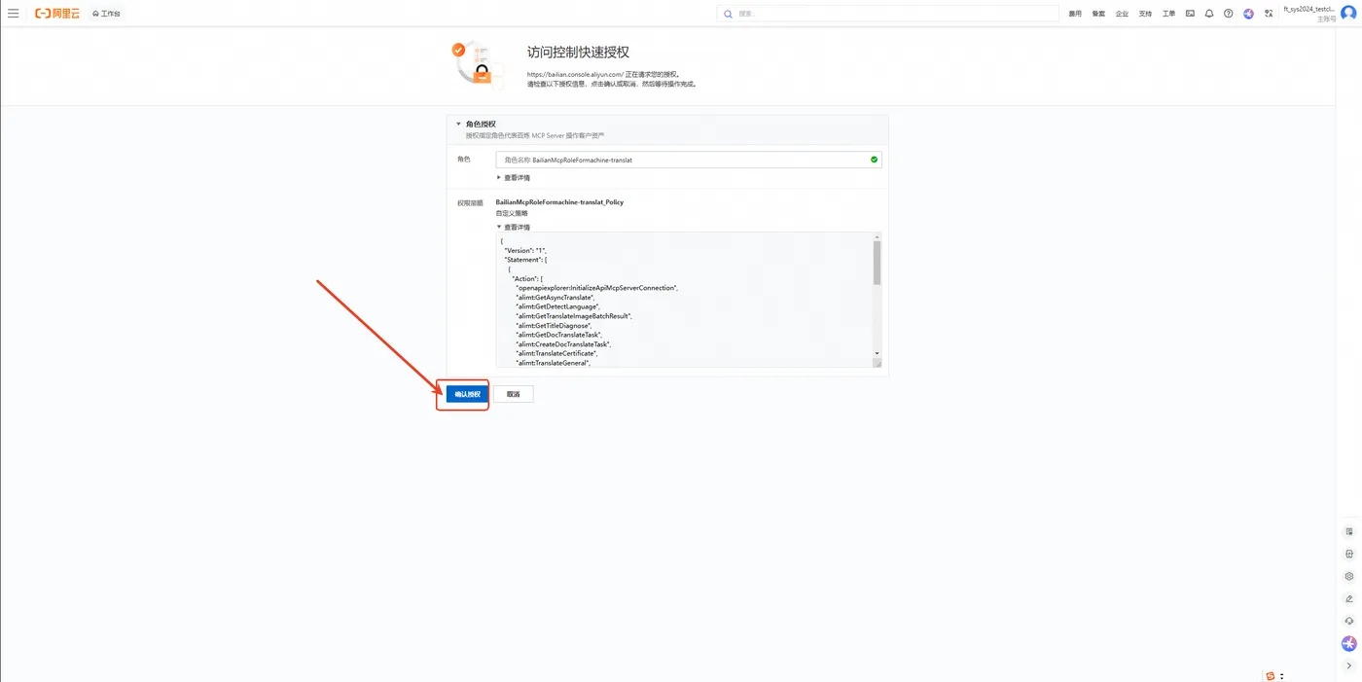Collapse right sidebar with the chevron
The width and height of the screenshot is (1362, 682).
1348,666
